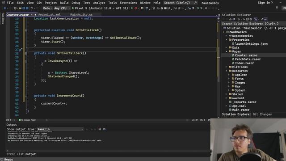Image resolution: width=286 pixels, height=161 pixels.
Task: Collapse the Pages folder
Action: [227, 51]
